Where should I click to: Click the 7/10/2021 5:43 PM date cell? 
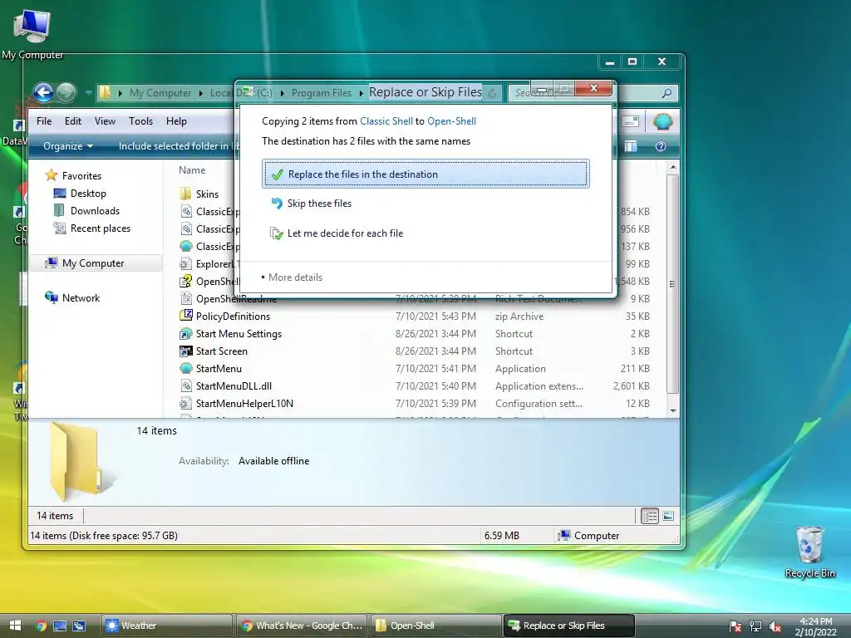(x=435, y=317)
